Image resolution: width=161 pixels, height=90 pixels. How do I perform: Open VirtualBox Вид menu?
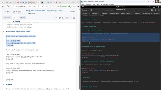tap(94, 4)
